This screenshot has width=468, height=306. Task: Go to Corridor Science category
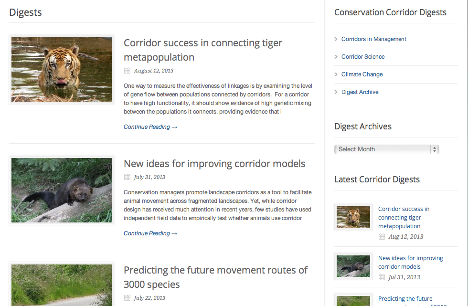pyautogui.click(x=362, y=57)
